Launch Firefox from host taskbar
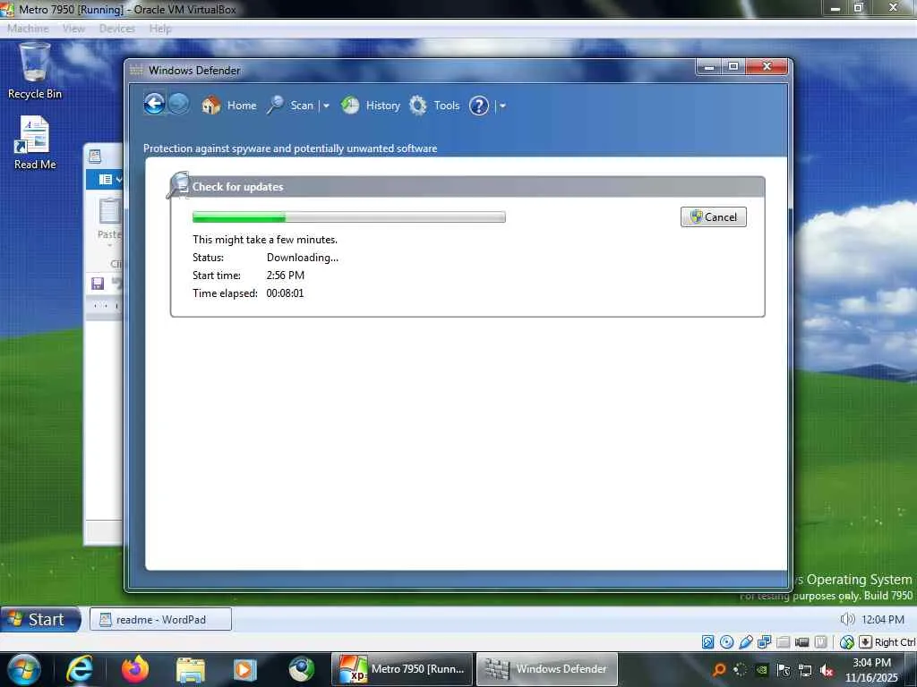 click(x=135, y=670)
